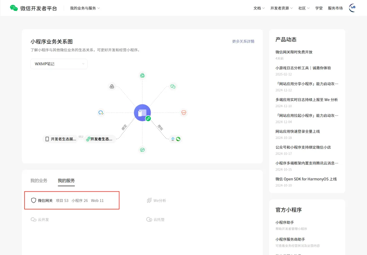Open the WXMP笔记 mini program dropdown
Viewport: 367px width, 255px height.
59,64
